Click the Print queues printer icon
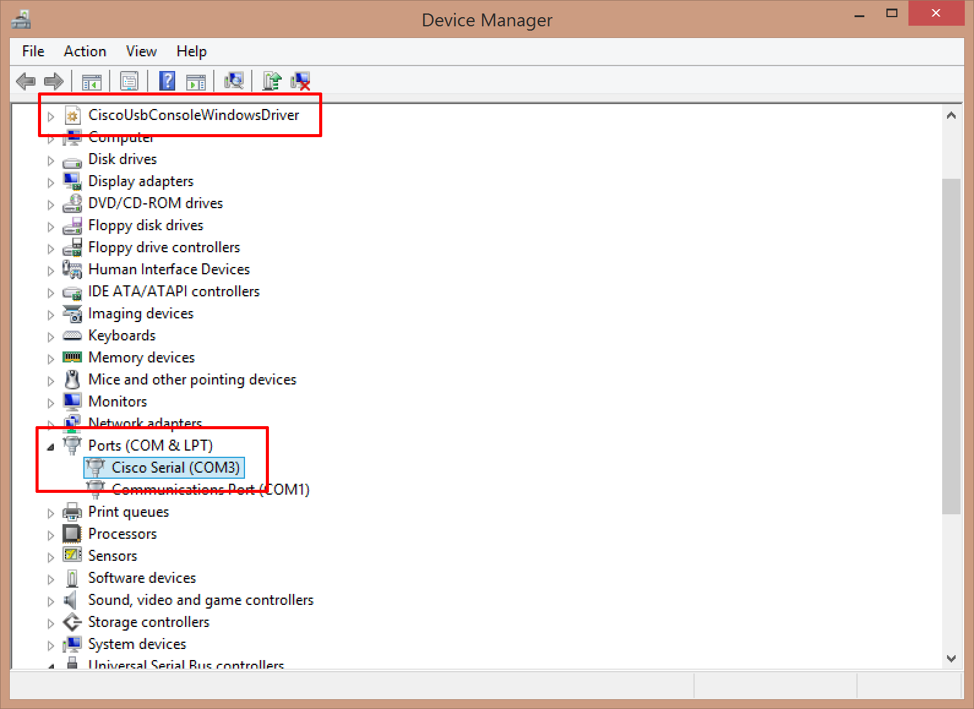The image size is (974, 709). [72, 512]
